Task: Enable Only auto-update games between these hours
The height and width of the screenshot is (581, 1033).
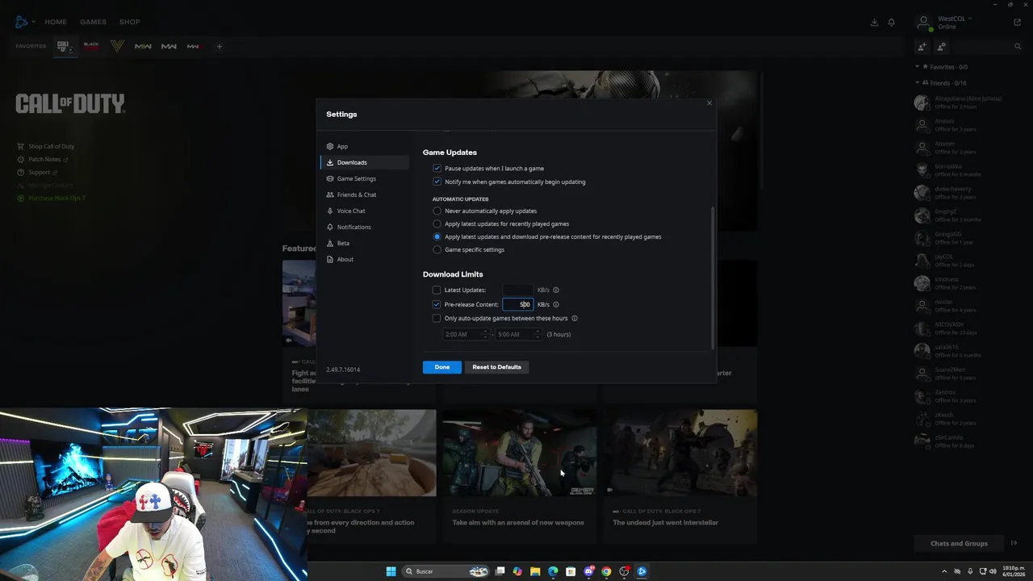Action: point(437,318)
